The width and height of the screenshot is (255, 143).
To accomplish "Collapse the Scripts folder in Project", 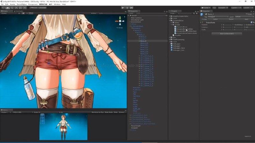I will pos(171,25).
